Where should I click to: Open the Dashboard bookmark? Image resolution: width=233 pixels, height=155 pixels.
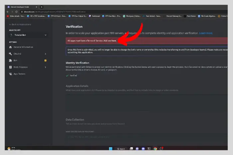[x=94, y=16]
